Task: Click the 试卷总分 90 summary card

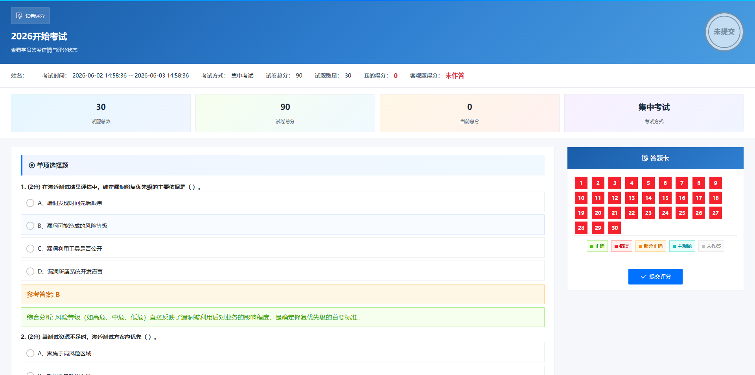Action: coord(285,113)
